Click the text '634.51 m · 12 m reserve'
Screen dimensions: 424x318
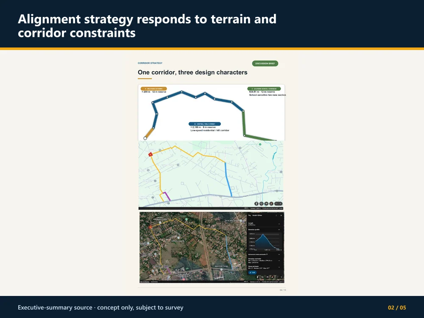pos(262,92)
